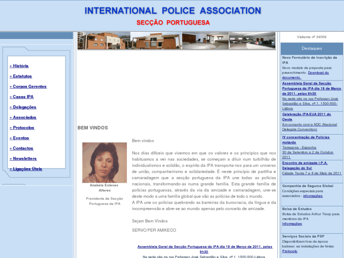Open IV concentração de Polícias motards
The width and height of the screenshot is (344, 258).
[x=306, y=140]
